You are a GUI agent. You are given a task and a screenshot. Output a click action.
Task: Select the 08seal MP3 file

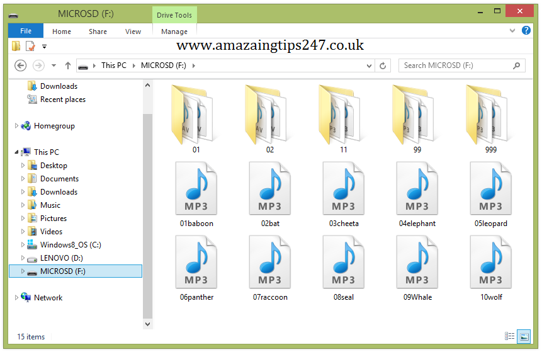click(343, 268)
